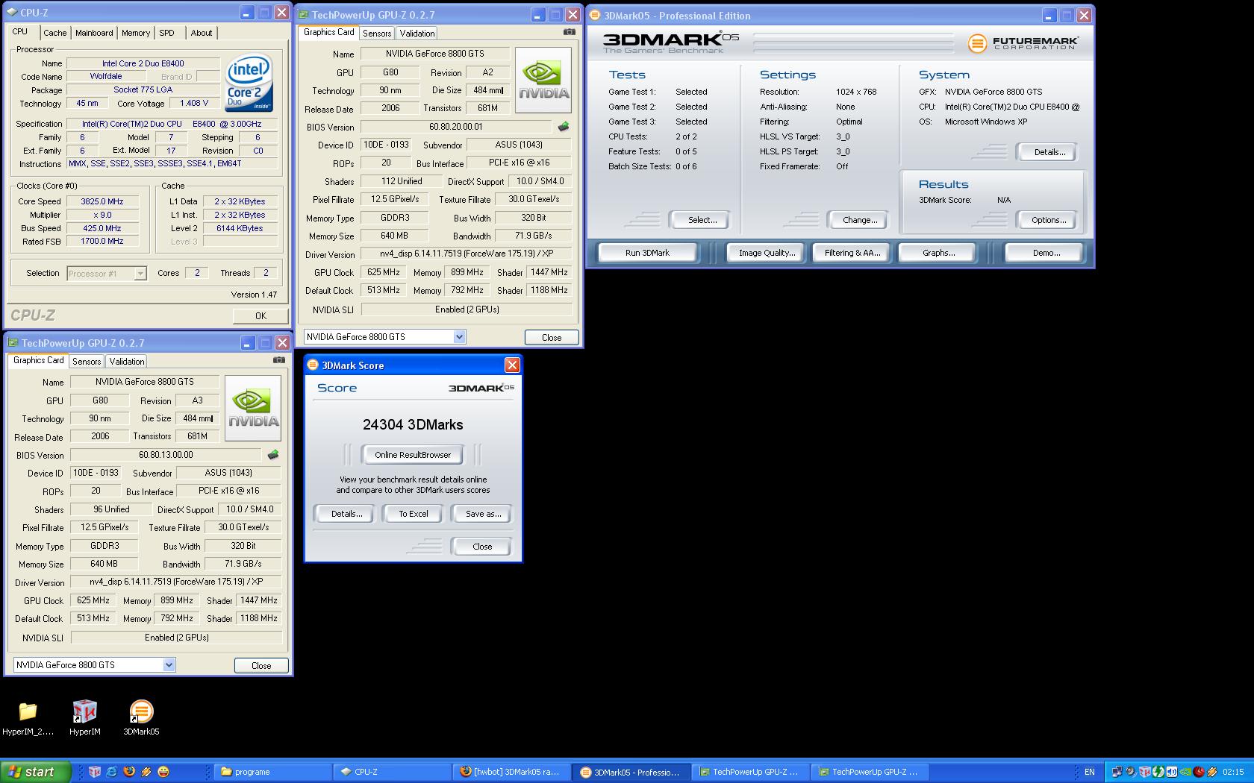This screenshot has width=1254, height=783.
Task: Click the Core Speed value 3825.0 MHz
Action: [x=102, y=201]
